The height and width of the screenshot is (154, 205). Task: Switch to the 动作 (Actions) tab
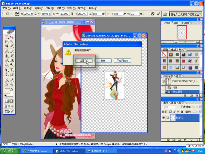tap(178, 76)
